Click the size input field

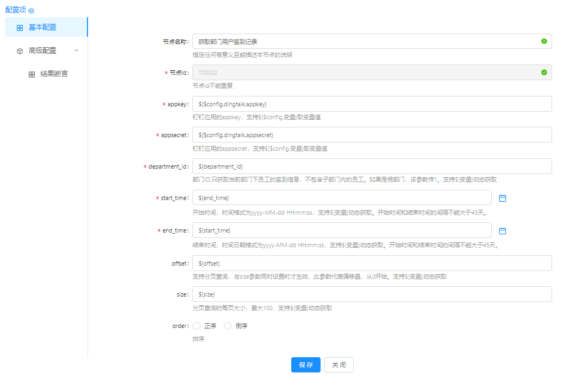372,294
